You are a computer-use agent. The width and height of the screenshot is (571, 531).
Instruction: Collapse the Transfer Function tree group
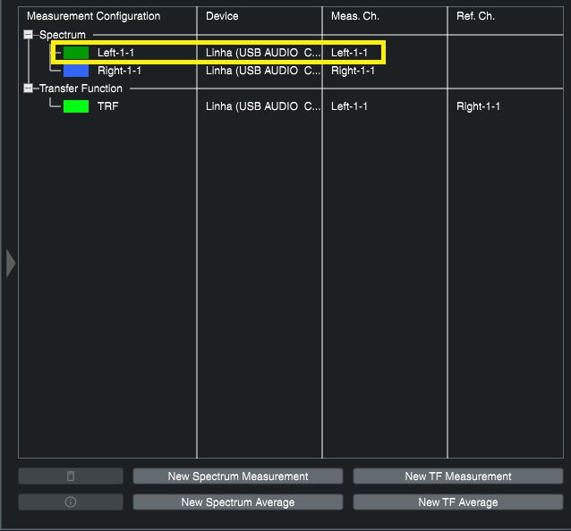(28, 88)
